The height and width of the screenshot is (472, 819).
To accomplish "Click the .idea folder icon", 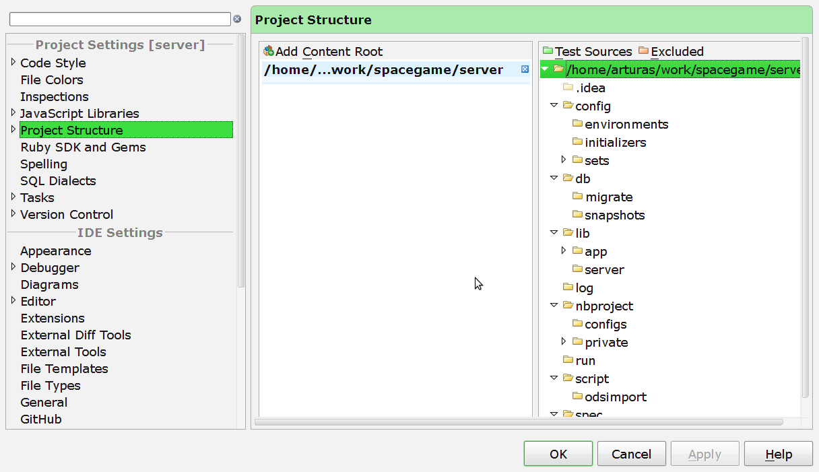I will (568, 88).
